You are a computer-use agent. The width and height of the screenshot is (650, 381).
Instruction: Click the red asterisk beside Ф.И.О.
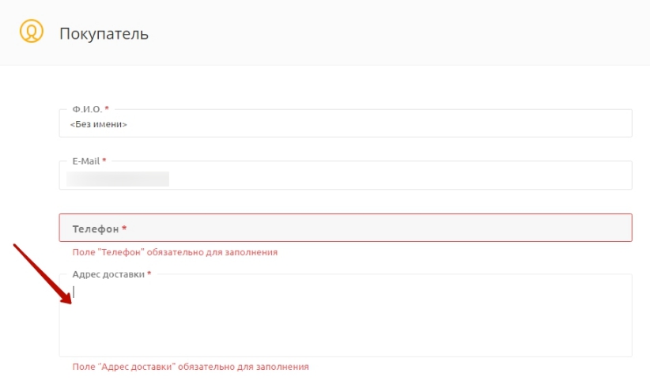pyautogui.click(x=107, y=108)
